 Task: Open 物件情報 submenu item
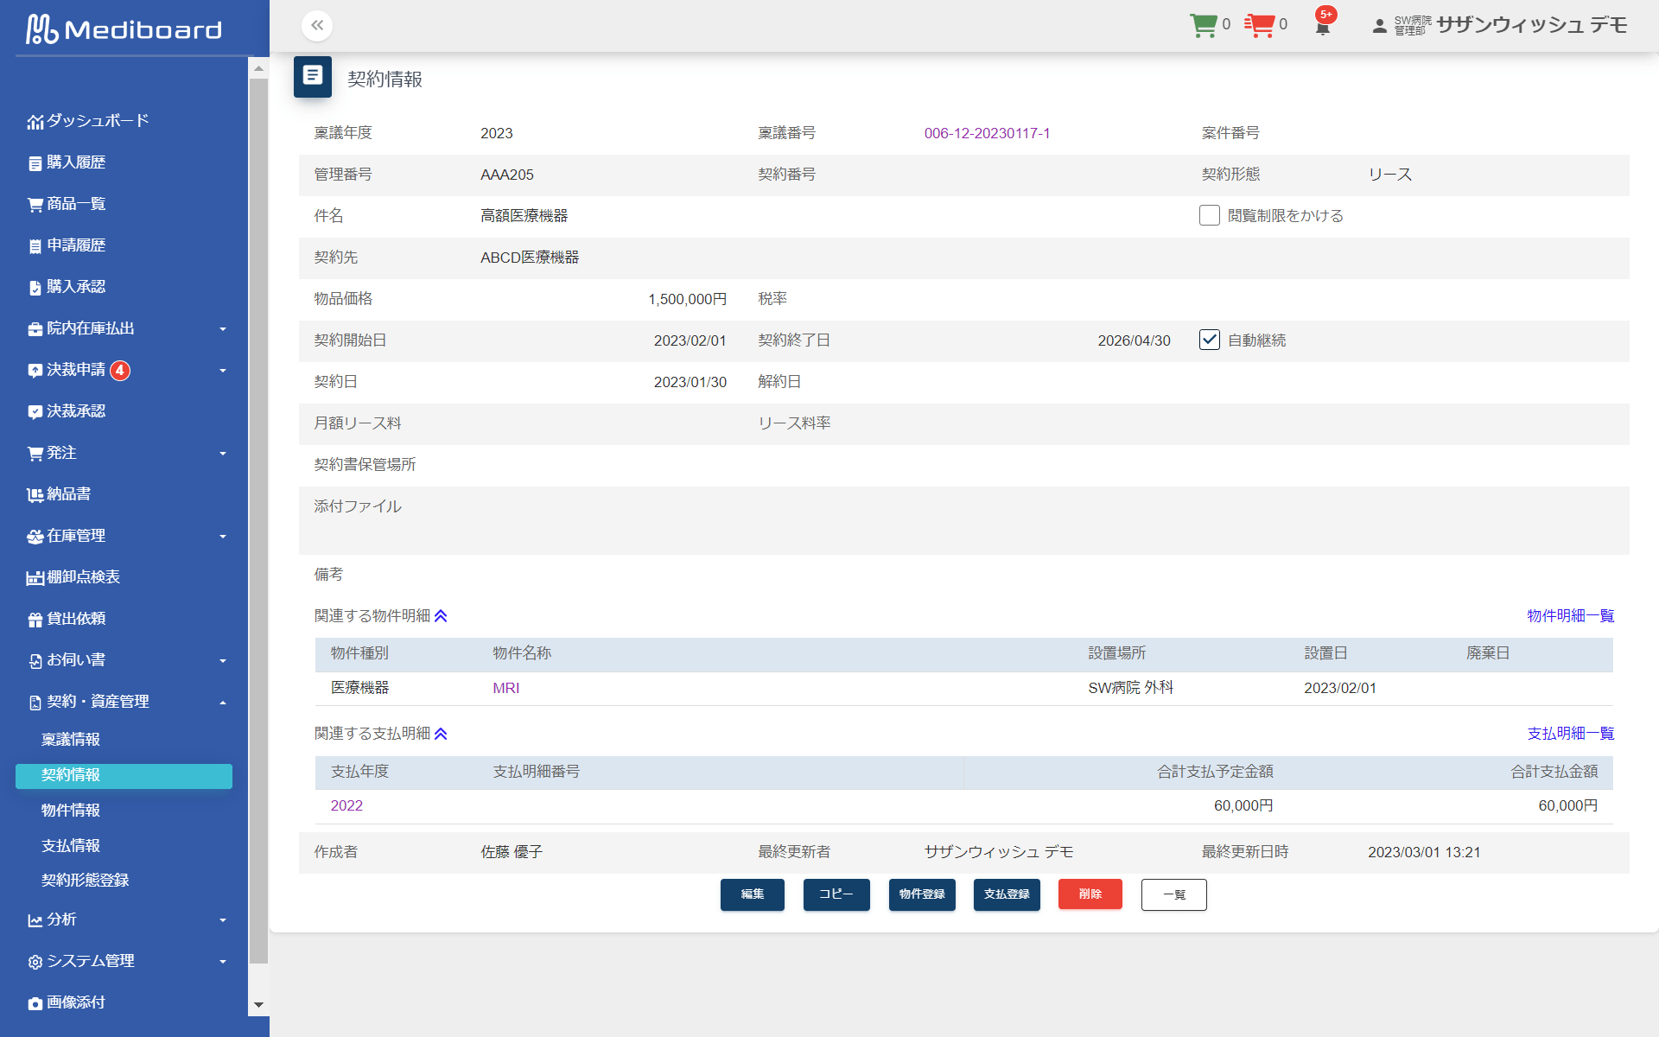pyautogui.click(x=71, y=811)
